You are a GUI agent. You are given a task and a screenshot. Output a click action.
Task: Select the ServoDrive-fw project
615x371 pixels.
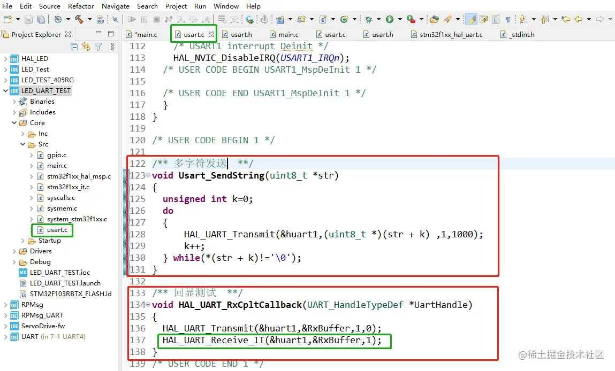click(37, 326)
